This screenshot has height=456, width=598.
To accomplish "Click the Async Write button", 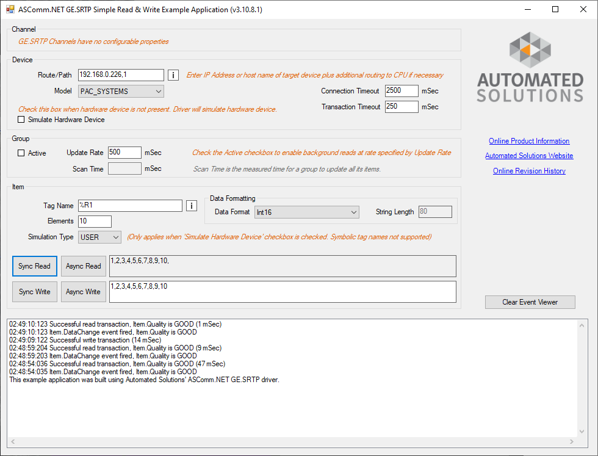I will (84, 292).
